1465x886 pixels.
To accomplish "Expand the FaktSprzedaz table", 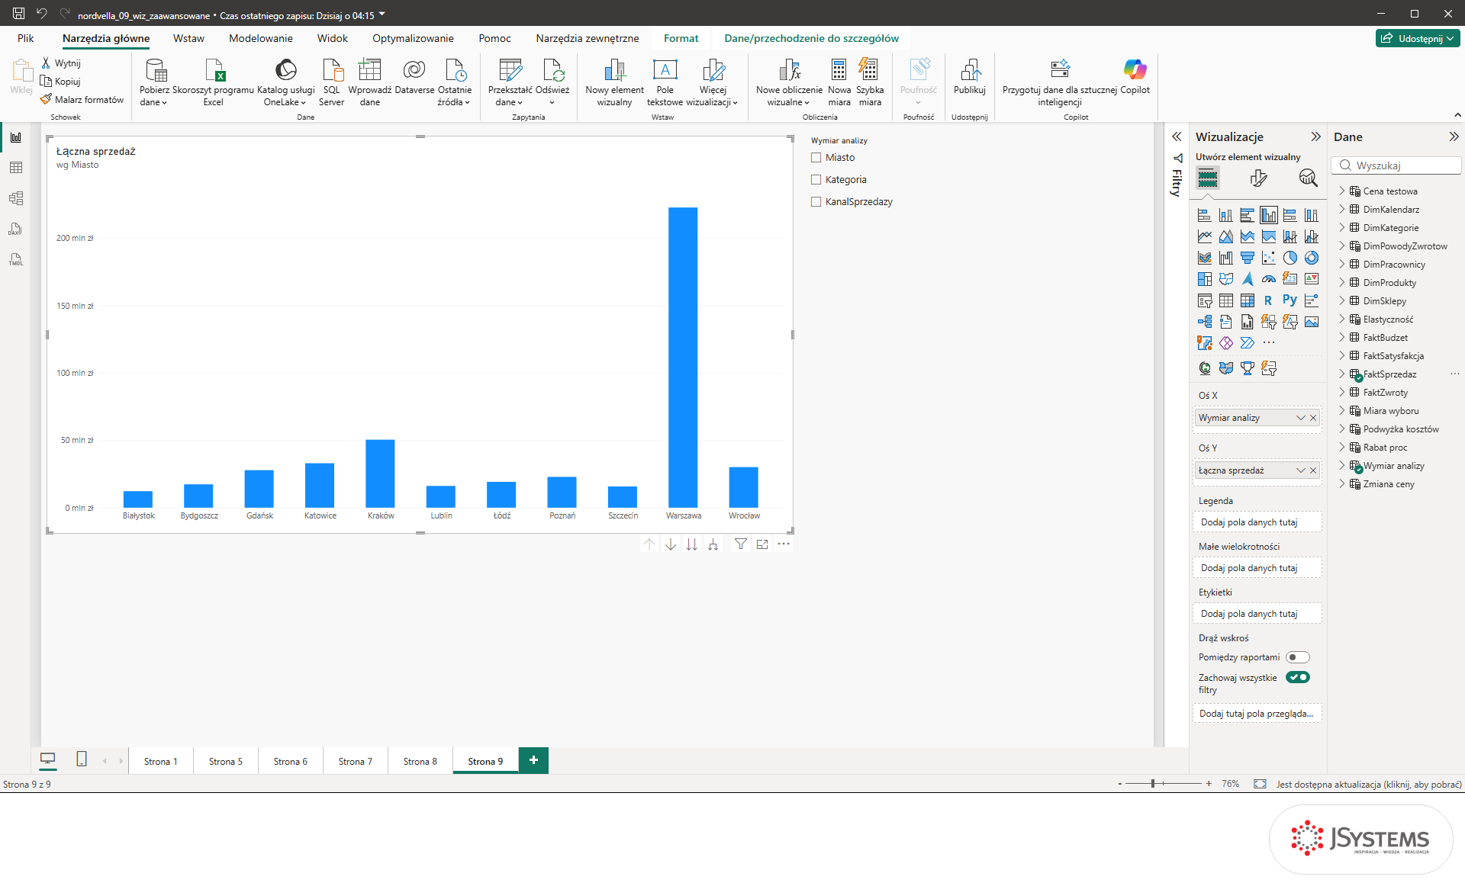I will pos(1342,374).
